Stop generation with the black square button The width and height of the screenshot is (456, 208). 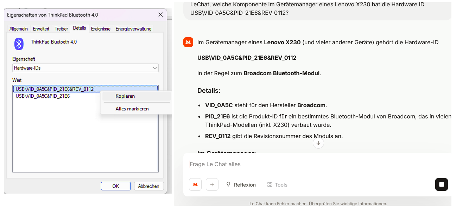tap(442, 184)
